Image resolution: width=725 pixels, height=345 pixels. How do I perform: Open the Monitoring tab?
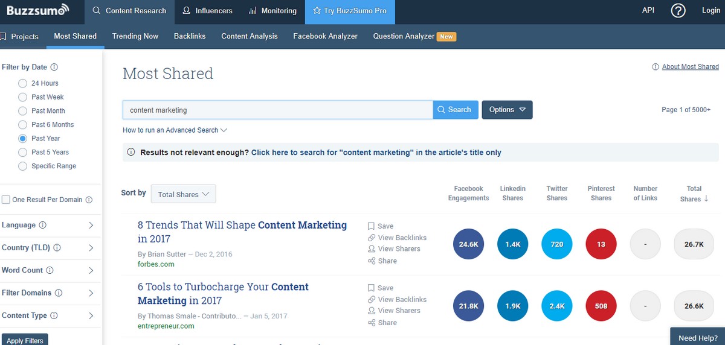pos(272,11)
